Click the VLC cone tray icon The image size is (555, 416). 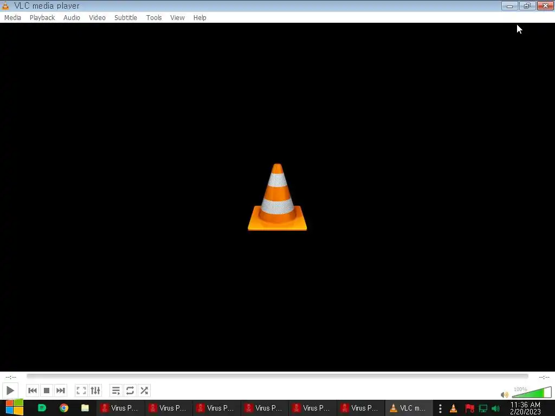[454, 408]
